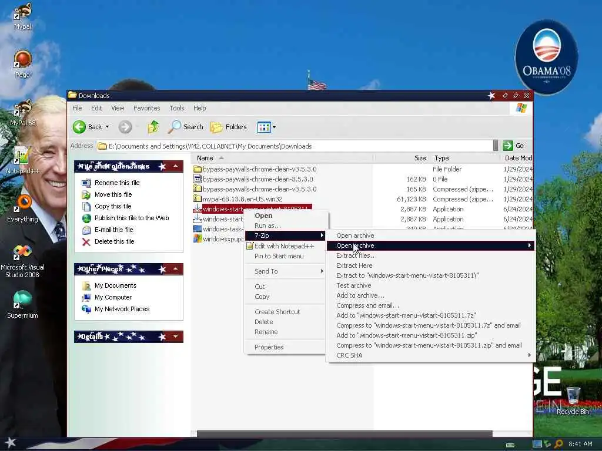
Task: Open the Views dropdown arrow
Action: (274, 127)
